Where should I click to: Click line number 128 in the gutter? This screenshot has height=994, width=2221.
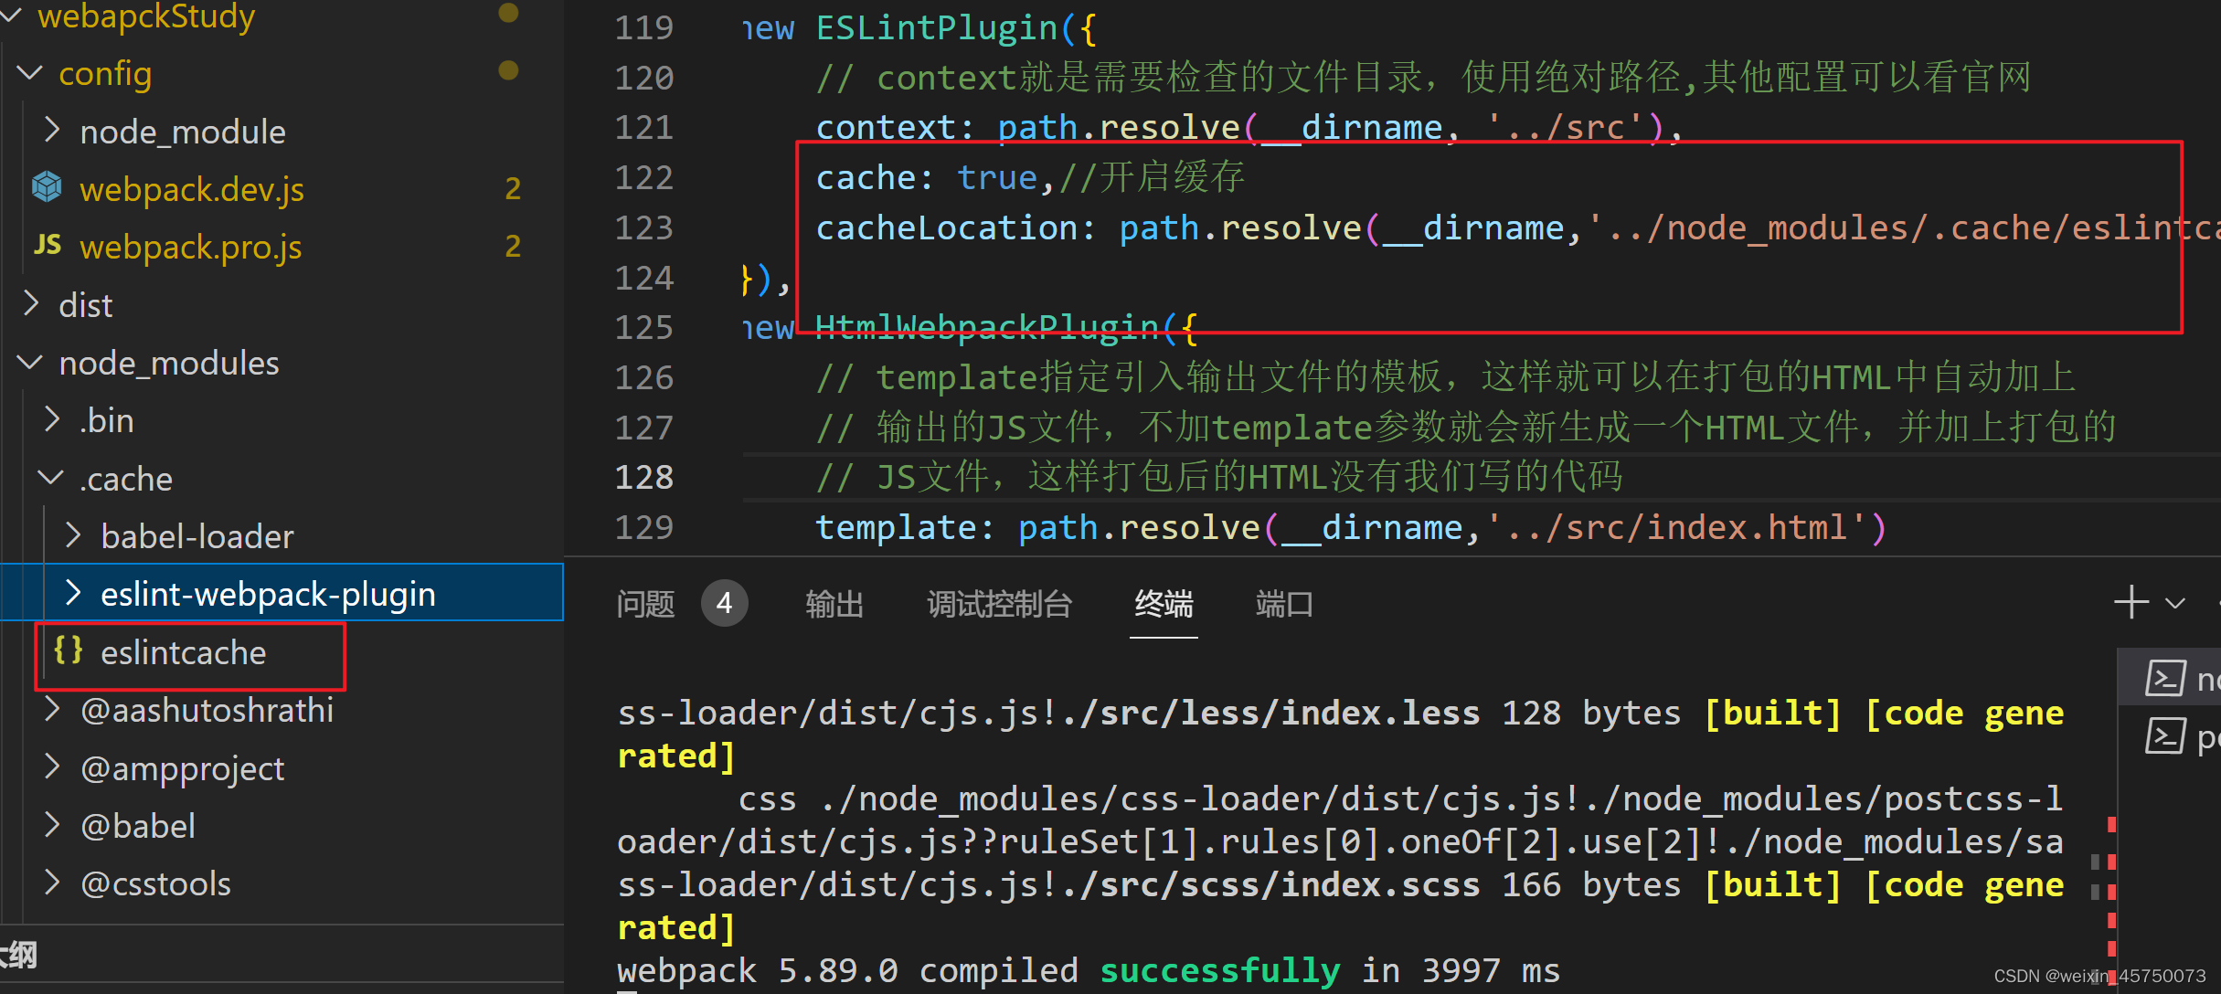coord(643,477)
